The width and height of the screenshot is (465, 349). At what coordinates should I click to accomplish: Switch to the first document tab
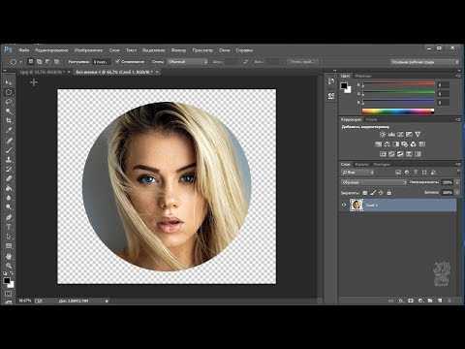click(42, 73)
